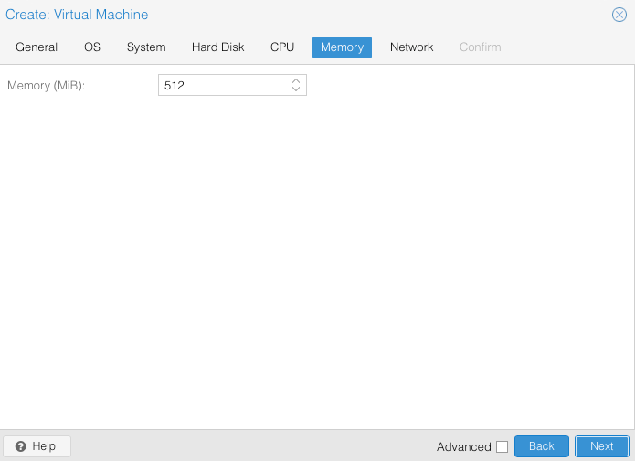The width and height of the screenshot is (635, 461).
Task: Jump to the CPU tab
Action: click(x=282, y=47)
